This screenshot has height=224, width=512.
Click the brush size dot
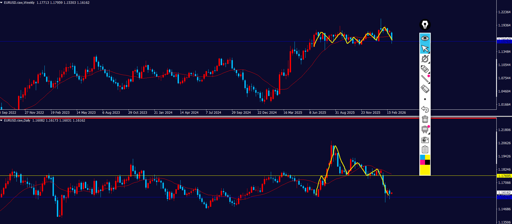pyautogui.click(x=425, y=99)
